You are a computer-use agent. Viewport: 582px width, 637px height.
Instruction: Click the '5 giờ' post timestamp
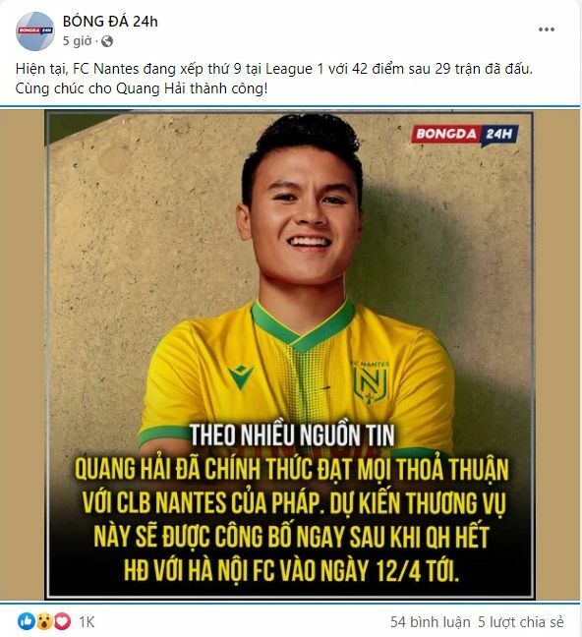[78, 41]
